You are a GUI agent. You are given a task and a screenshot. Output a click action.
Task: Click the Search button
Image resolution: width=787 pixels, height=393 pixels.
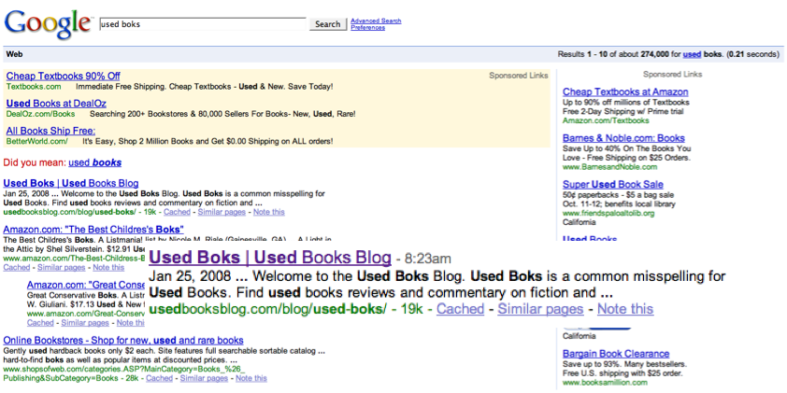pyautogui.click(x=328, y=24)
